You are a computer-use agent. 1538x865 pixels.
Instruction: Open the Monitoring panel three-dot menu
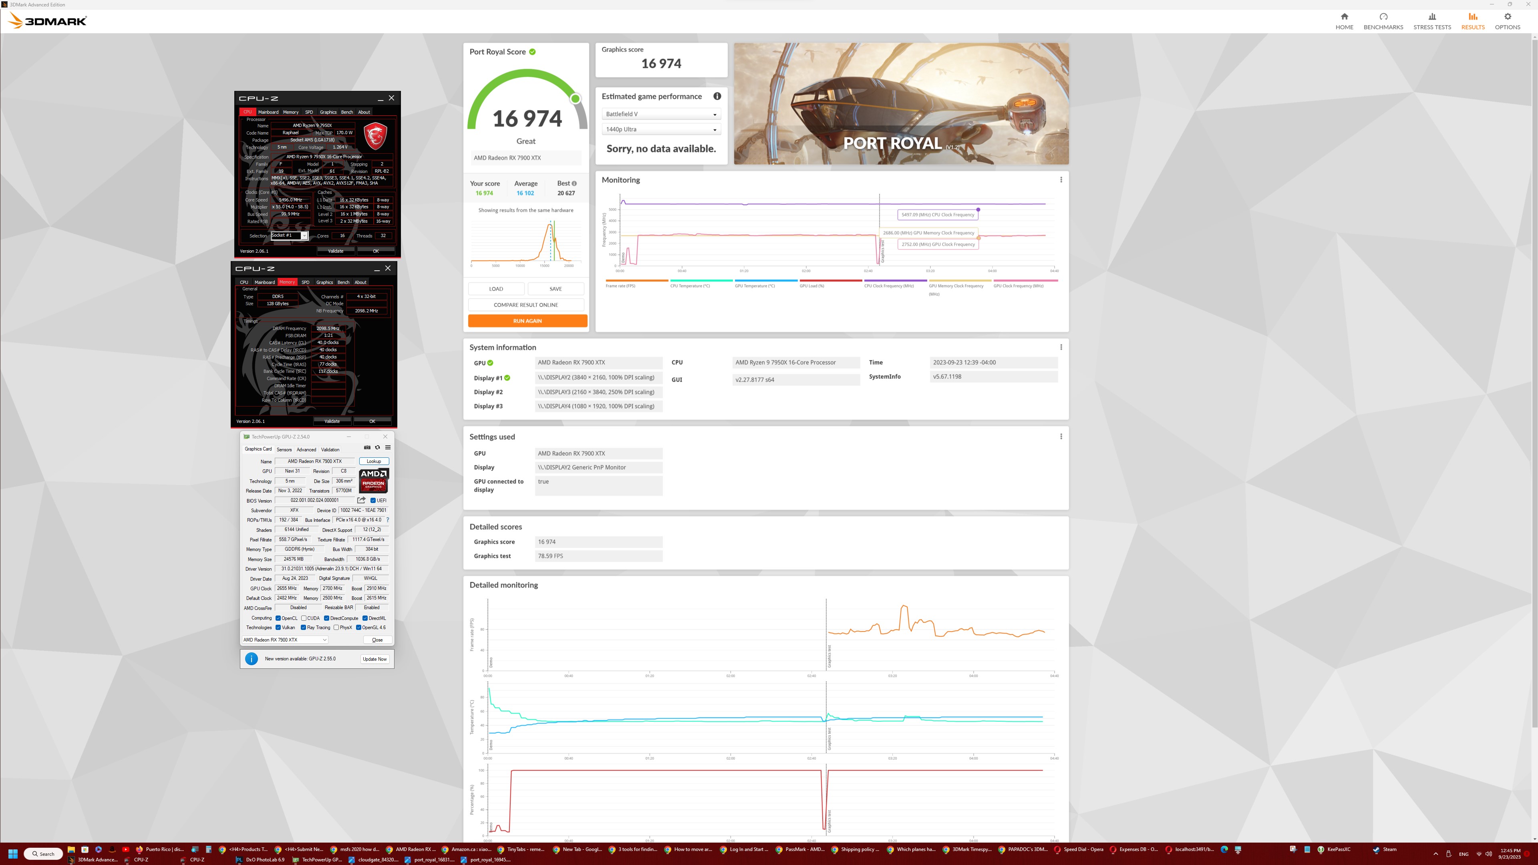click(1060, 180)
